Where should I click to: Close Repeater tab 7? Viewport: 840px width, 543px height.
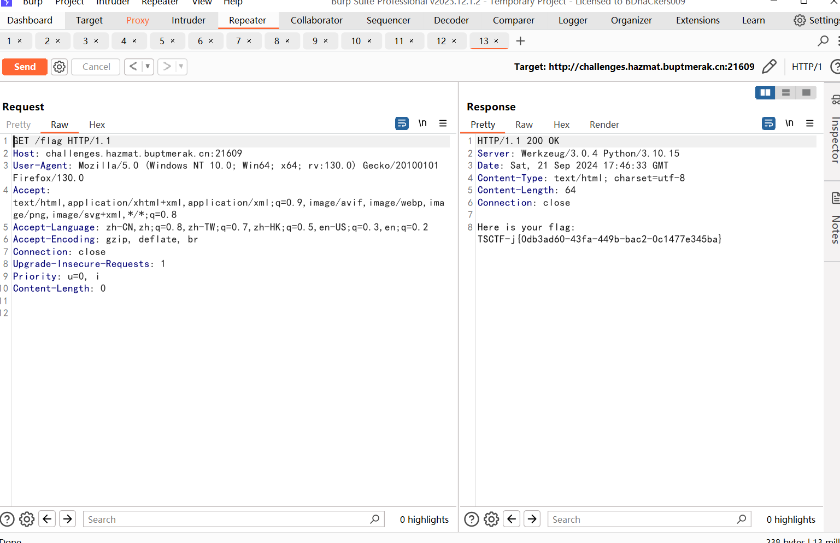tap(249, 41)
